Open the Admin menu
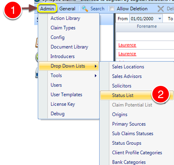 click(47, 8)
